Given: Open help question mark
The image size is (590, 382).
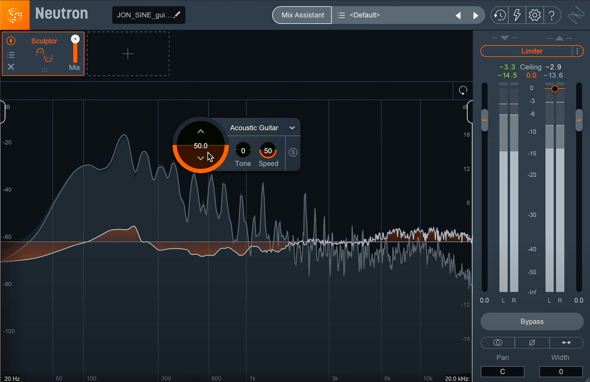Looking at the screenshot, I should point(551,15).
